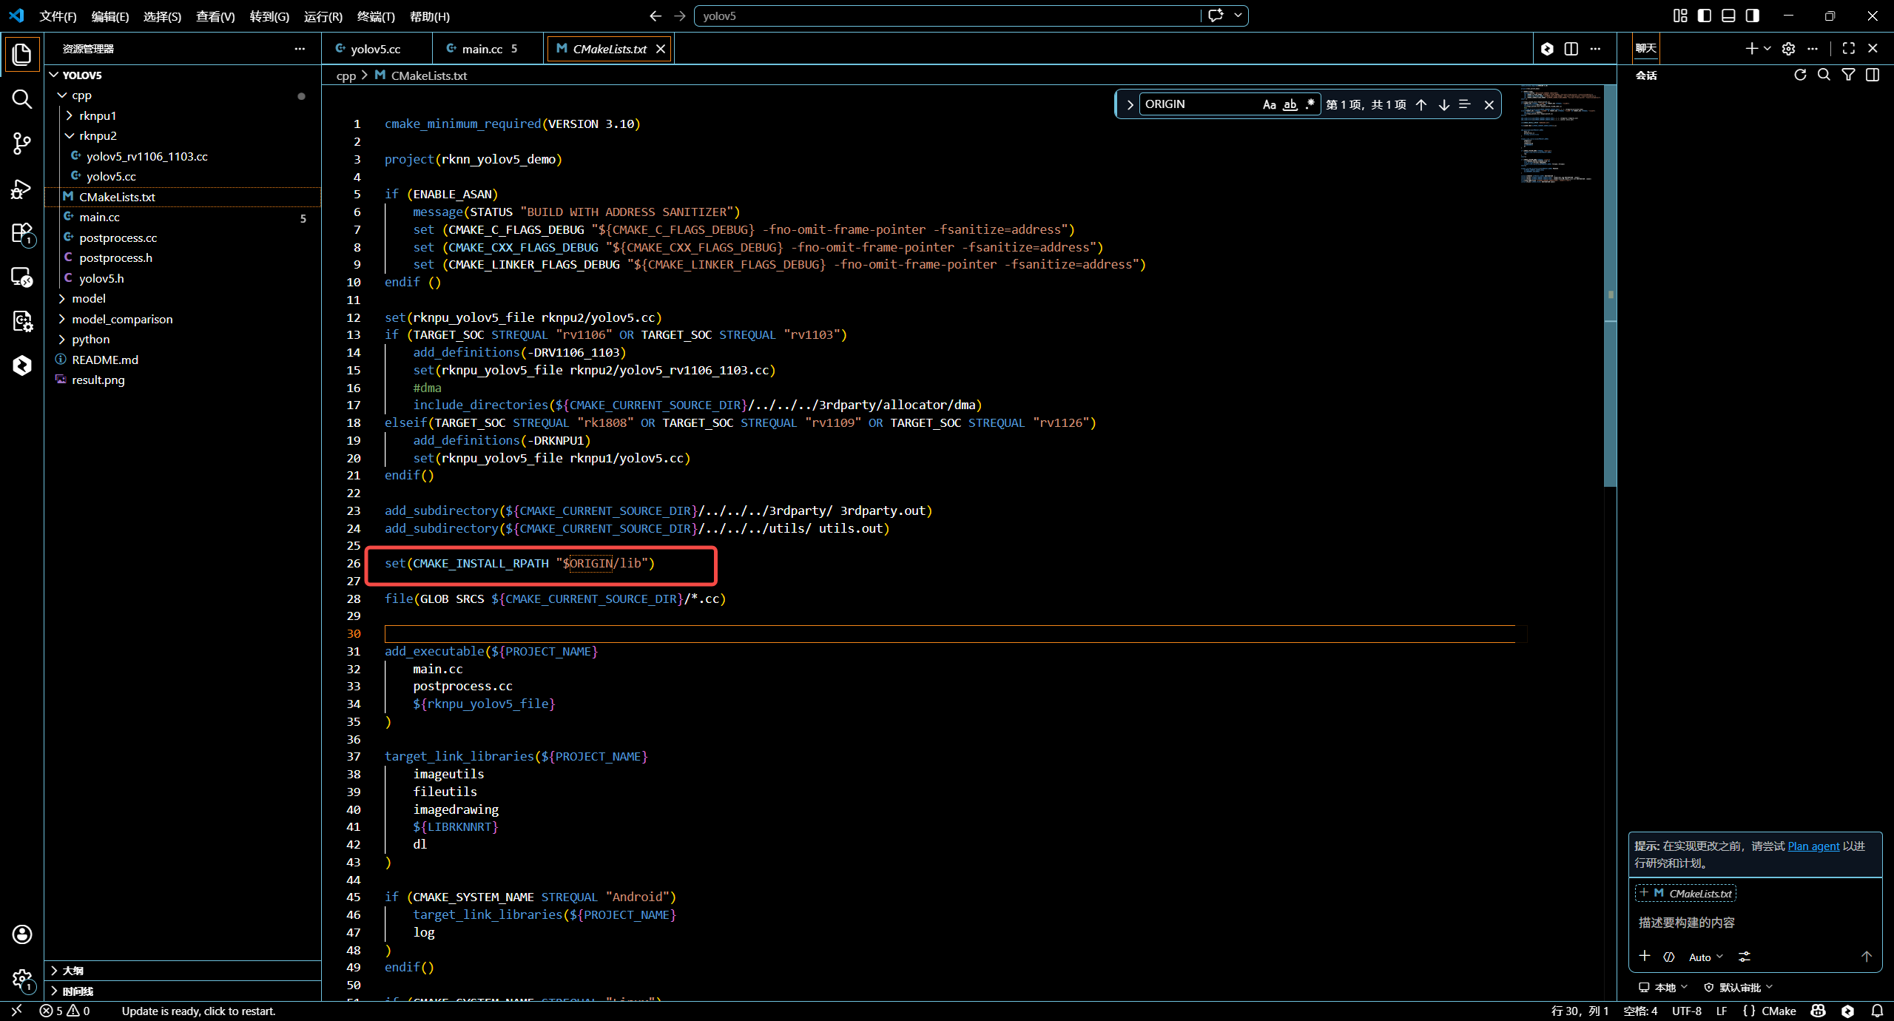Click the editor vertical scrollbar
Image resolution: width=1894 pixels, height=1021 pixels.
coord(1610,296)
